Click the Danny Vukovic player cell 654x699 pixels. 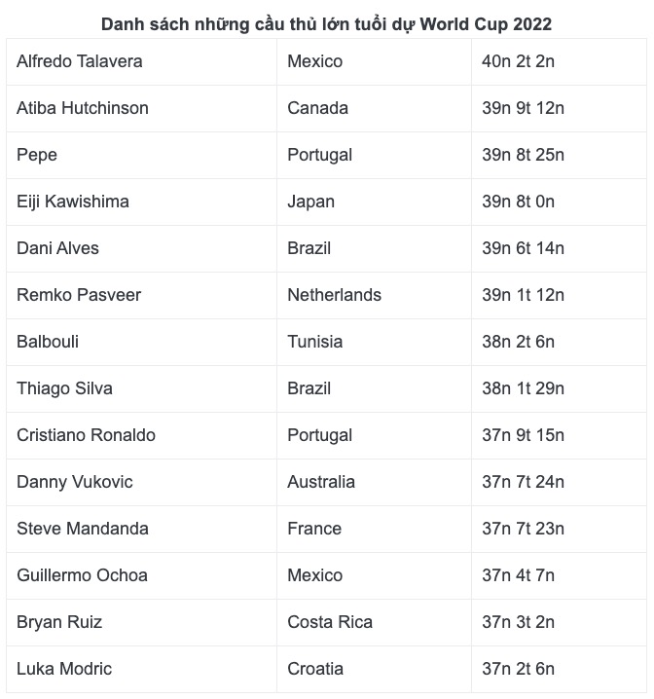click(75, 482)
